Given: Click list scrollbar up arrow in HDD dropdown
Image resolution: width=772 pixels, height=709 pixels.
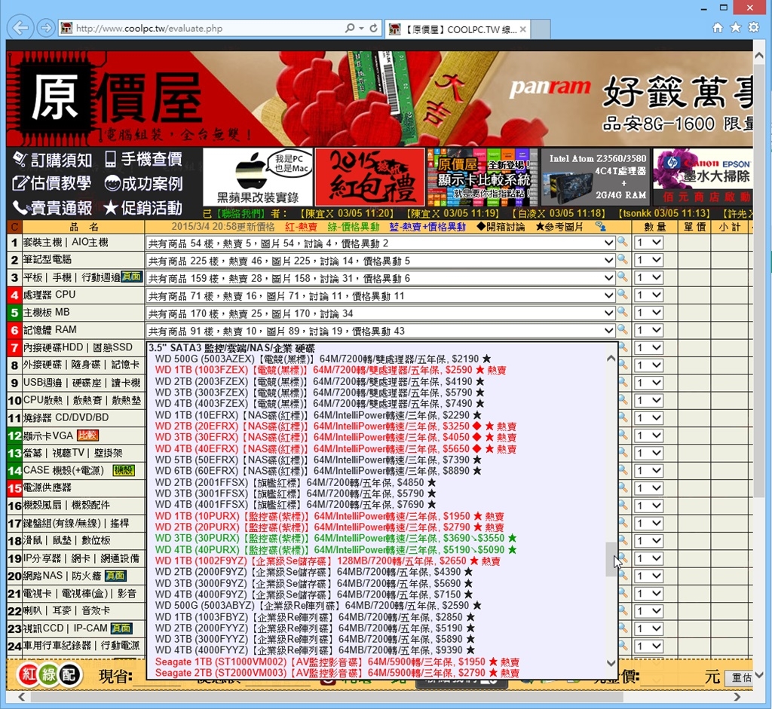Looking at the screenshot, I should pyautogui.click(x=611, y=358).
